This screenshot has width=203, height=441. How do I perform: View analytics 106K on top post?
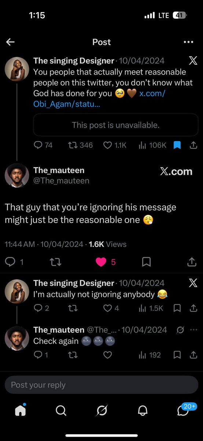[x=152, y=146]
